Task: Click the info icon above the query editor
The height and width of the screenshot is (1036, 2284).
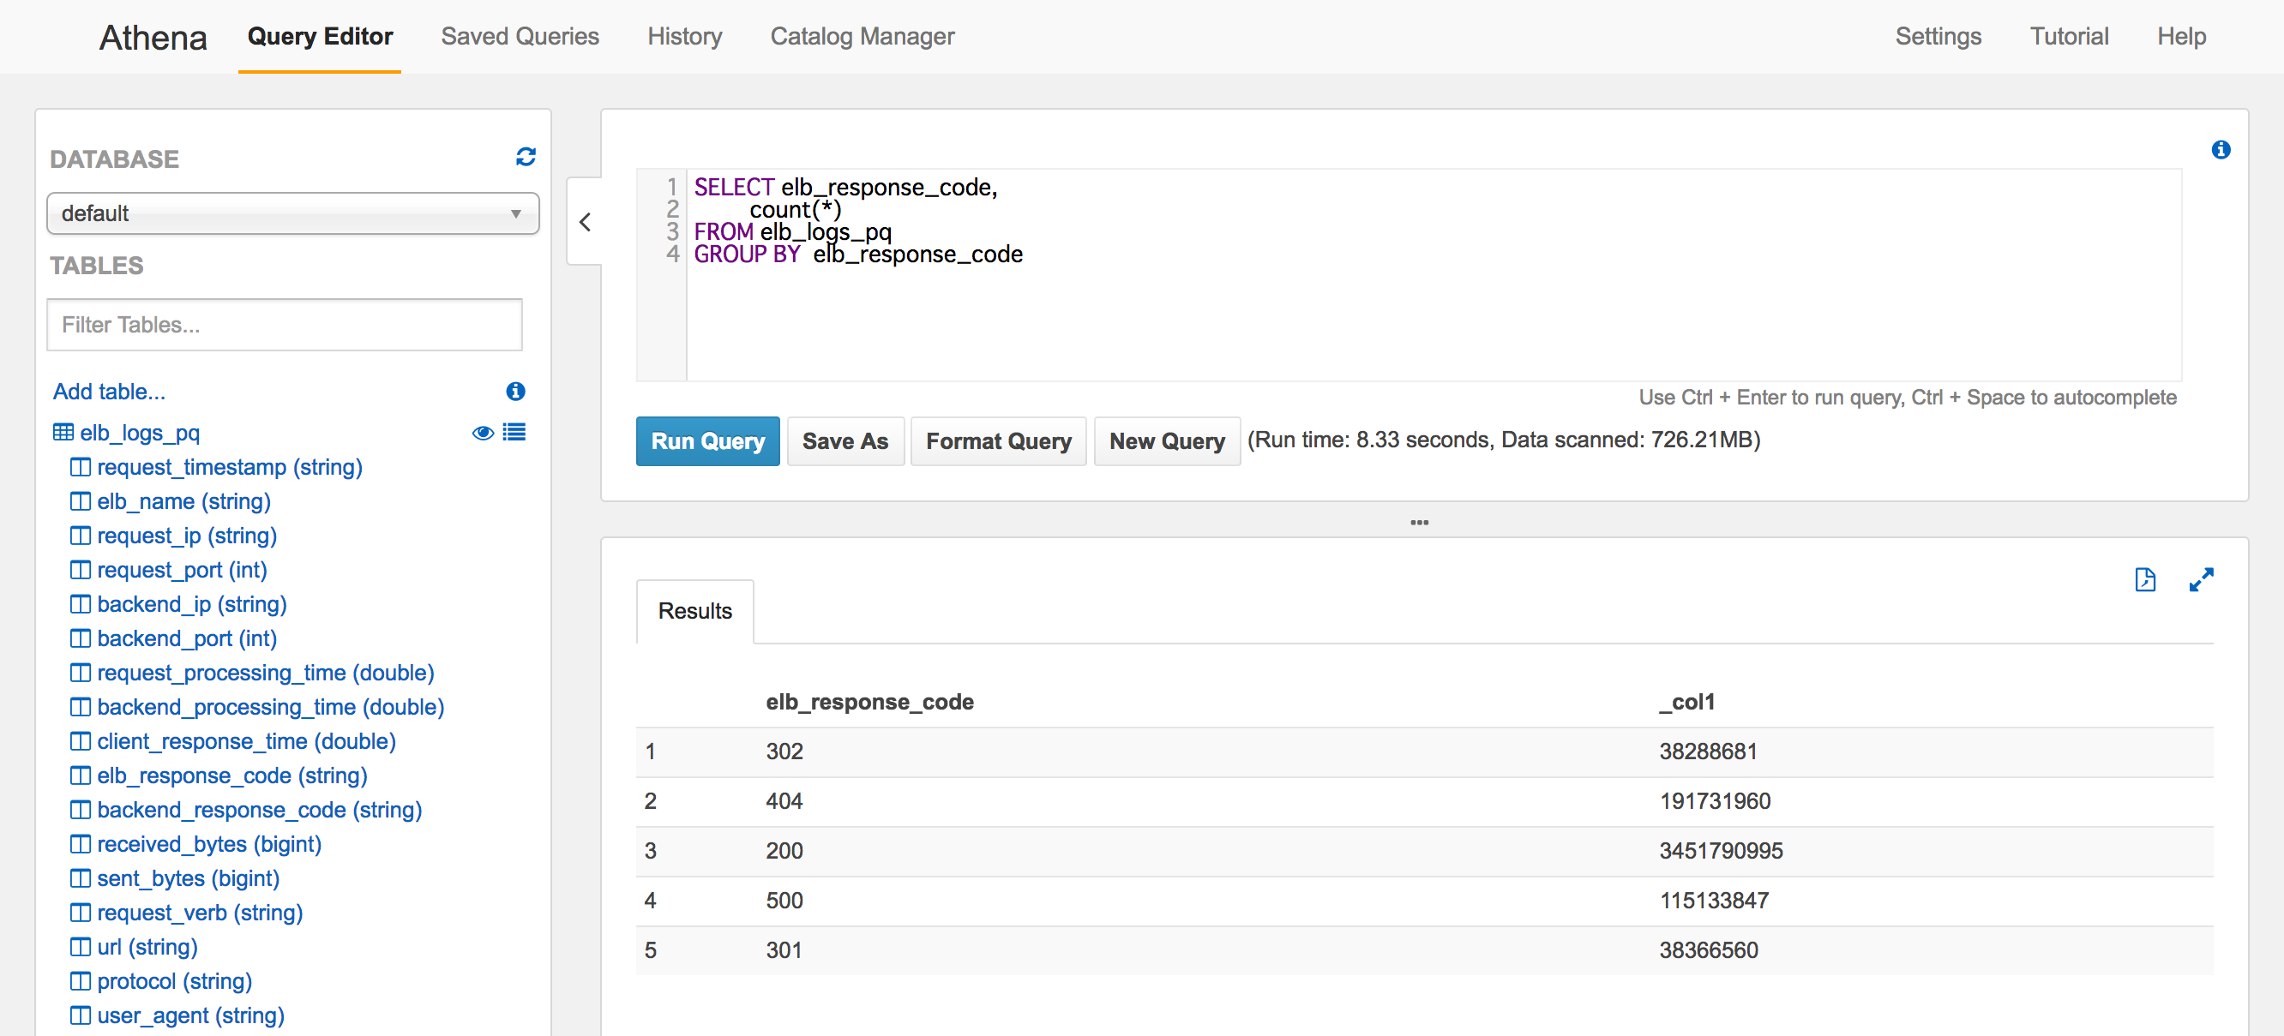Action: pyautogui.click(x=2222, y=149)
